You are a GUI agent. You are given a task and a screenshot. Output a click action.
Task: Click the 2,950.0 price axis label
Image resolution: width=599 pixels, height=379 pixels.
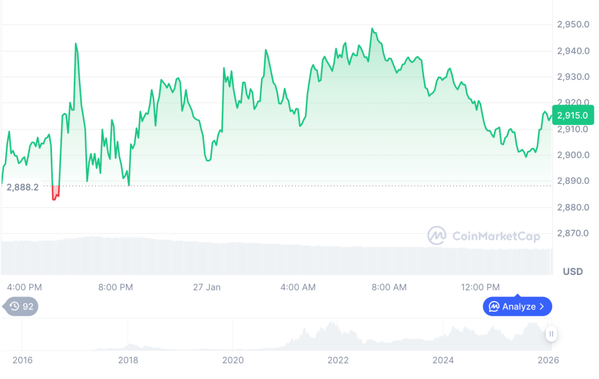point(573,25)
